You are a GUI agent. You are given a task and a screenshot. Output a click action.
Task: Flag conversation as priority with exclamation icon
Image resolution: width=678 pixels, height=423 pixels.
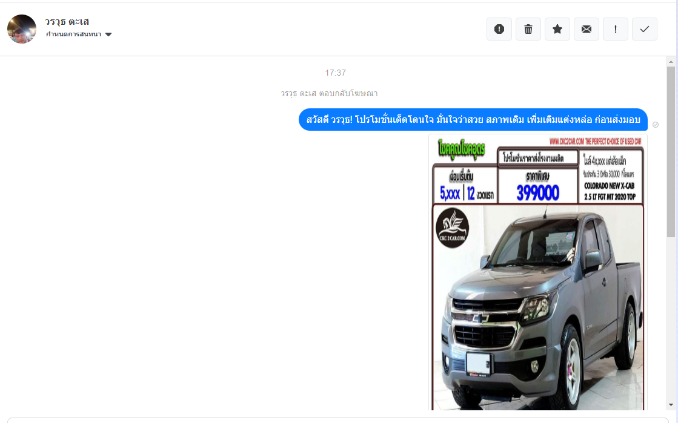tap(616, 29)
